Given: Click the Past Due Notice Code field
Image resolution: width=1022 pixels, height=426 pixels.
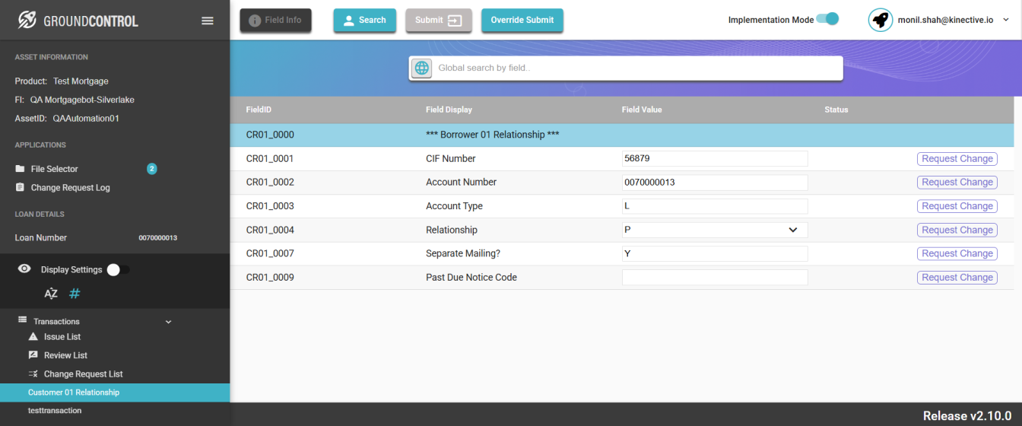Looking at the screenshot, I should 714,278.
